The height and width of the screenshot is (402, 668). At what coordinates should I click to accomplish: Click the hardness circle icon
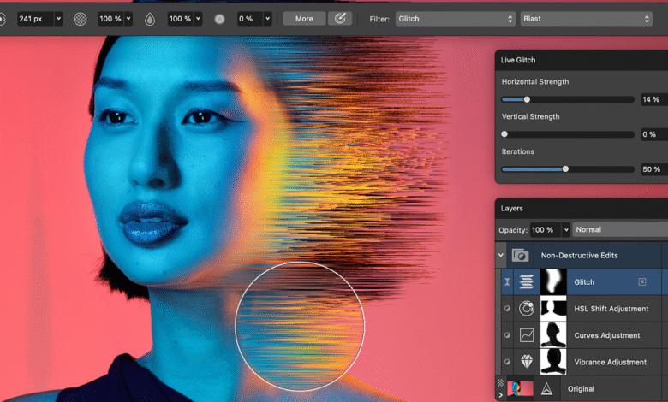pos(219,19)
